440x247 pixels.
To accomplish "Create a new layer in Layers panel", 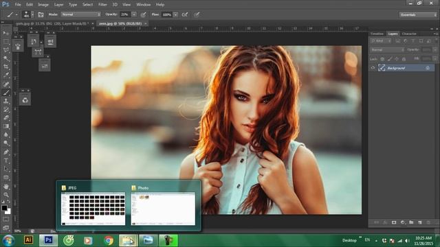I will click(x=420, y=222).
